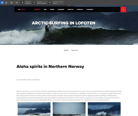Image resolution: width=138 pixels, height=116 pixels.
Task: Open the Location Hamburg module
Action: (42, 2)
